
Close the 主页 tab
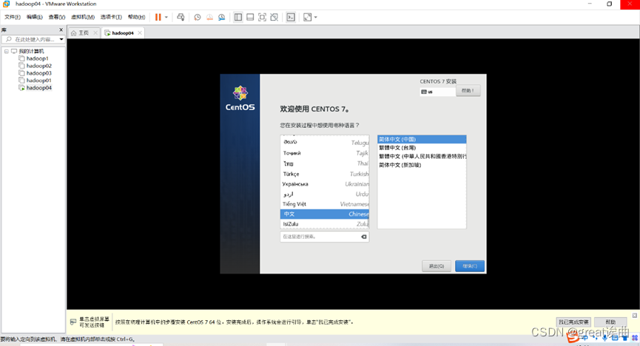coord(95,33)
